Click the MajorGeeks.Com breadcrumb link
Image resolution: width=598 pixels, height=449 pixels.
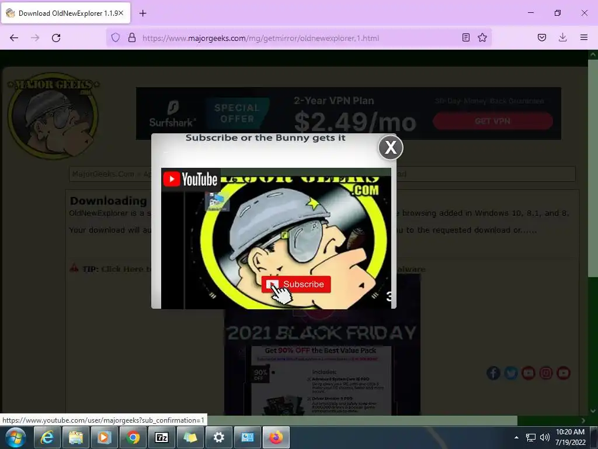pyautogui.click(x=103, y=174)
